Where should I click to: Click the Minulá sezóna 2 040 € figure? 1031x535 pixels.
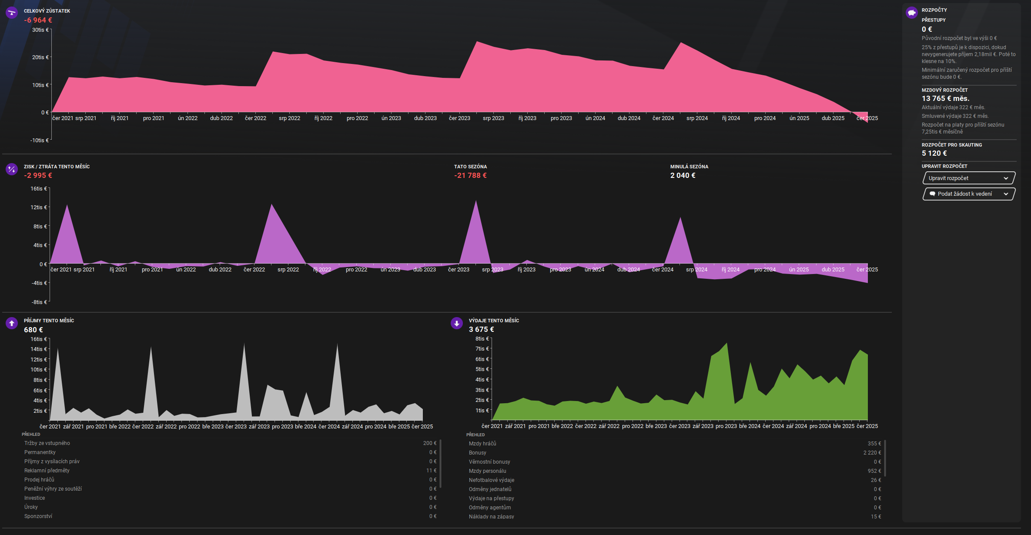point(683,176)
